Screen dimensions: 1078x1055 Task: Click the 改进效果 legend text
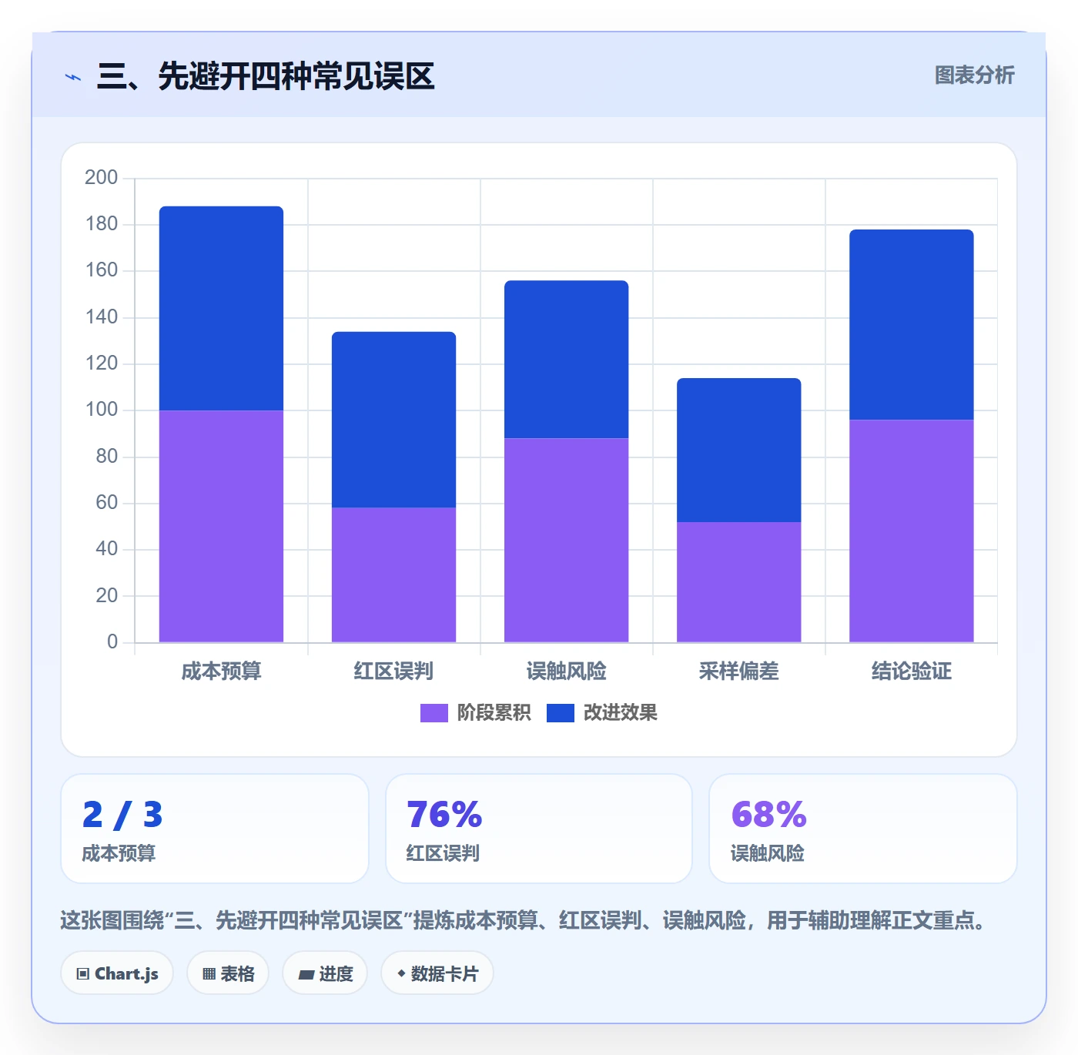pyautogui.click(x=620, y=713)
